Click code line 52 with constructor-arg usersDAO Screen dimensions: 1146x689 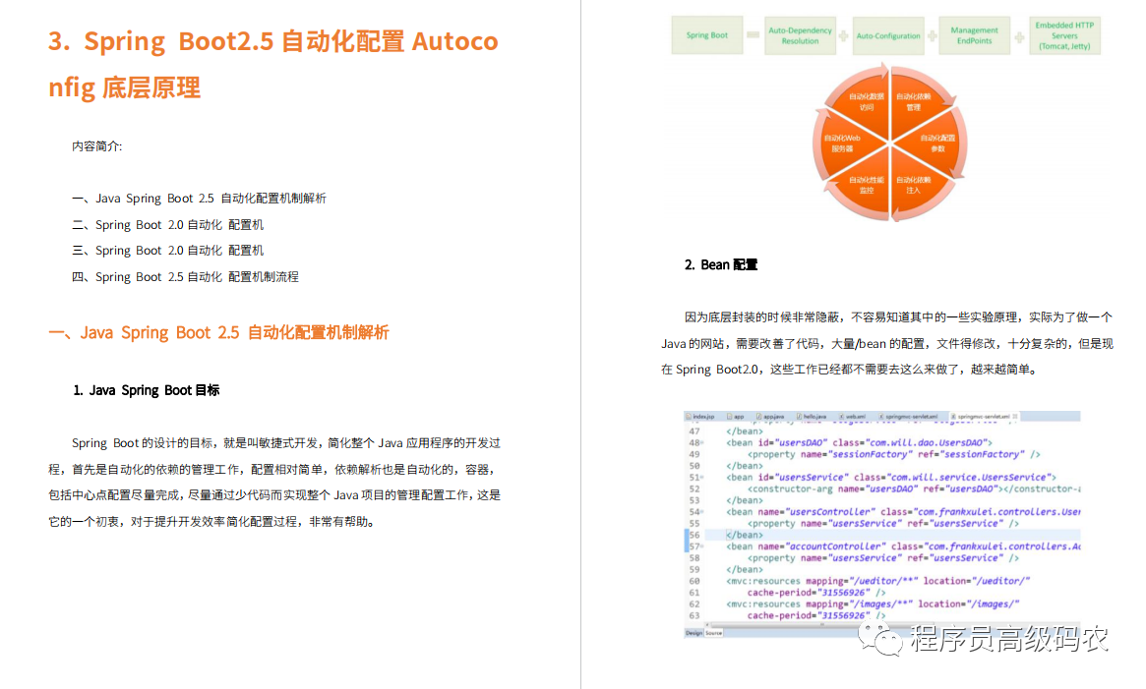[x=914, y=488]
